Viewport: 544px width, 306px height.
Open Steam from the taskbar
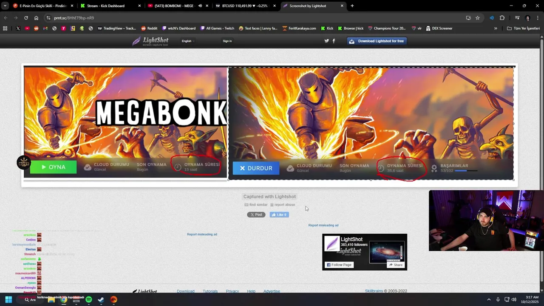[101, 300]
